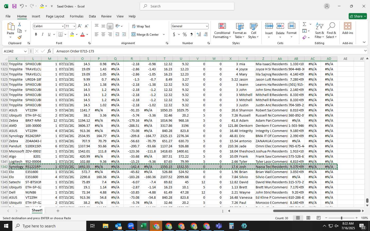Click the green Share button
This screenshot has height=231, width=370.
[358, 16]
